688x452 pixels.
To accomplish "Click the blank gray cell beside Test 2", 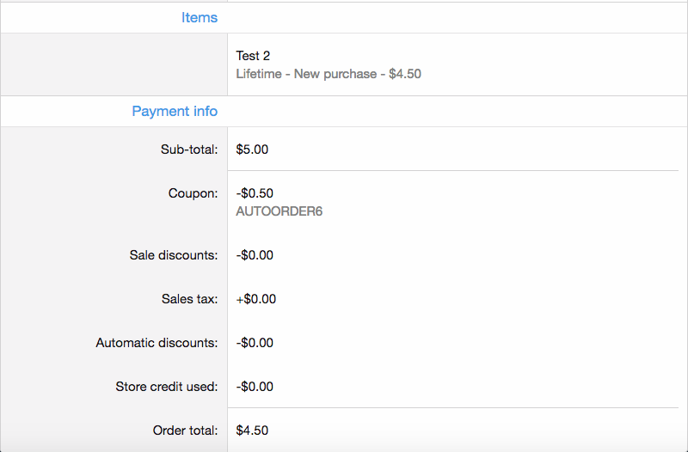I will (x=114, y=64).
